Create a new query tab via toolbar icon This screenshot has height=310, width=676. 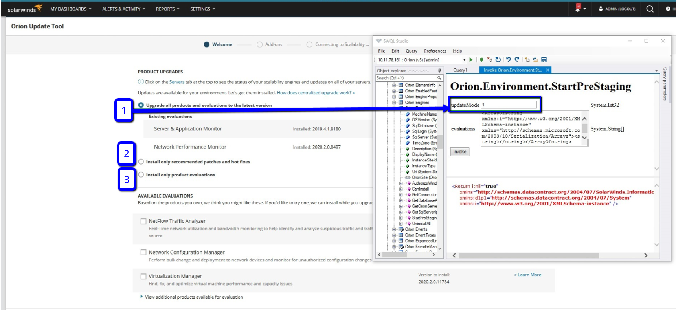527,60
